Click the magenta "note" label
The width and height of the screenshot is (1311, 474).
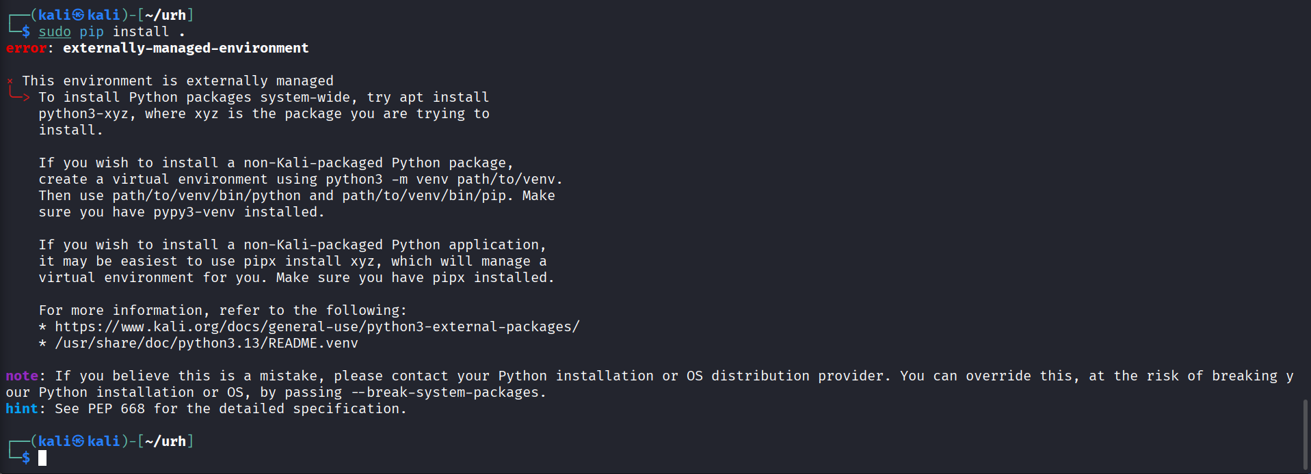pos(22,376)
